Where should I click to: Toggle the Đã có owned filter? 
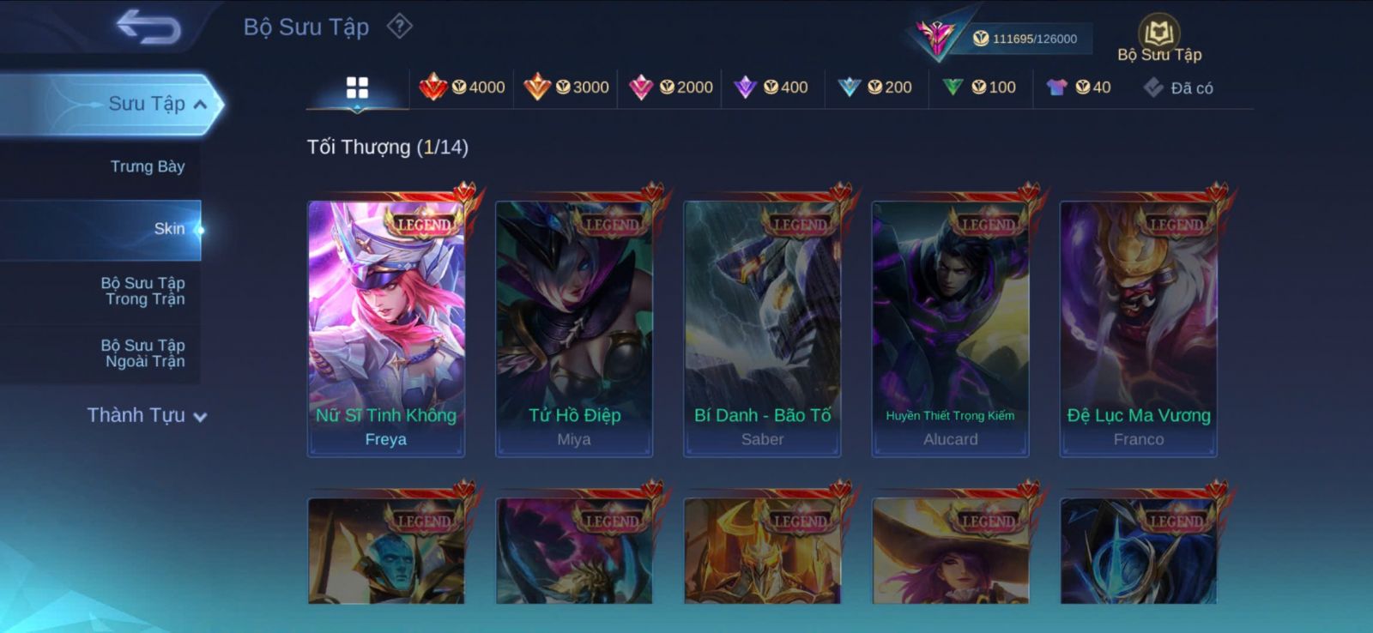pyautogui.click(x=1178, y=87)
